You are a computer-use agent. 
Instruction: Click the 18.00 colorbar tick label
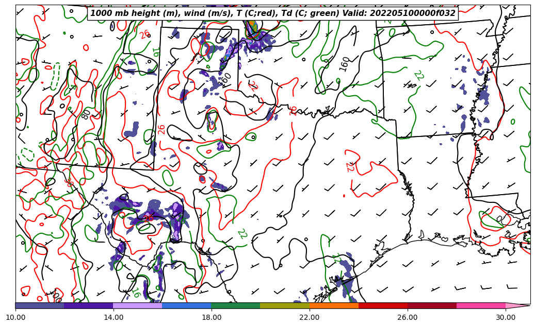[x=212, y=318]
